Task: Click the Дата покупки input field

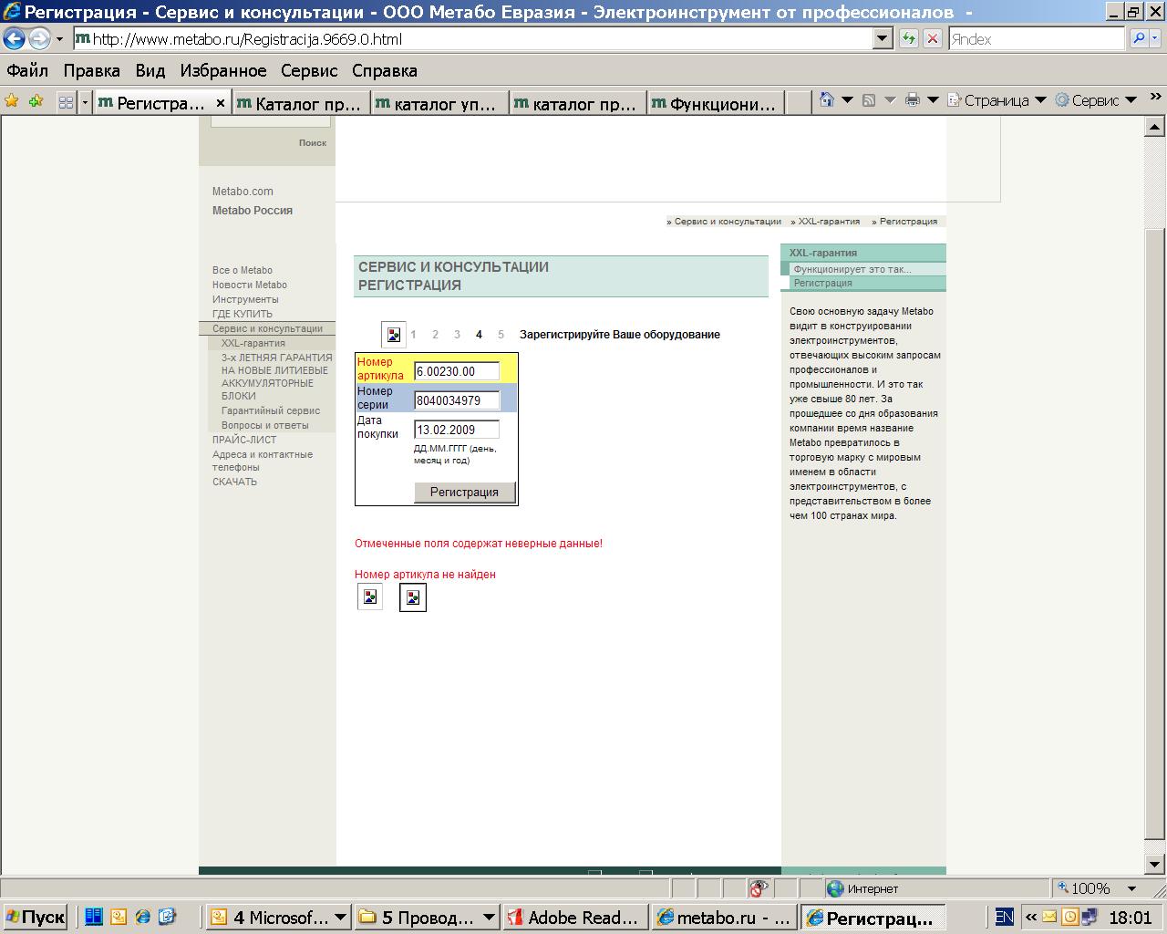Action: (x=457, y=430)
